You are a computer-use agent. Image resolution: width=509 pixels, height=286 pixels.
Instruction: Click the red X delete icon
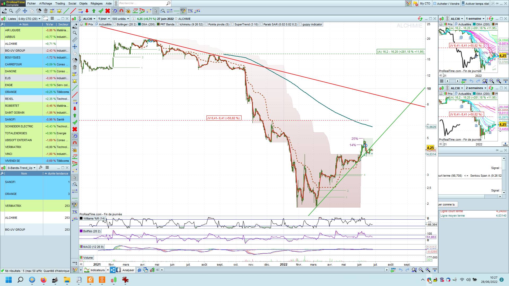click(x=108, y=11)
